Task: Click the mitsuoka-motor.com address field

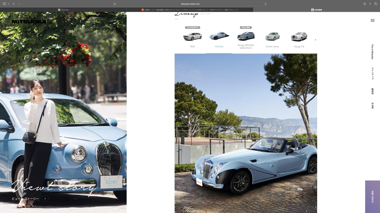Action: click(190, 4)
